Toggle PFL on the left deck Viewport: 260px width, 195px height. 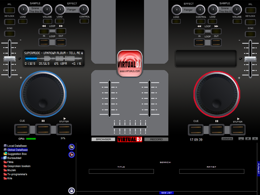(10, 10)
